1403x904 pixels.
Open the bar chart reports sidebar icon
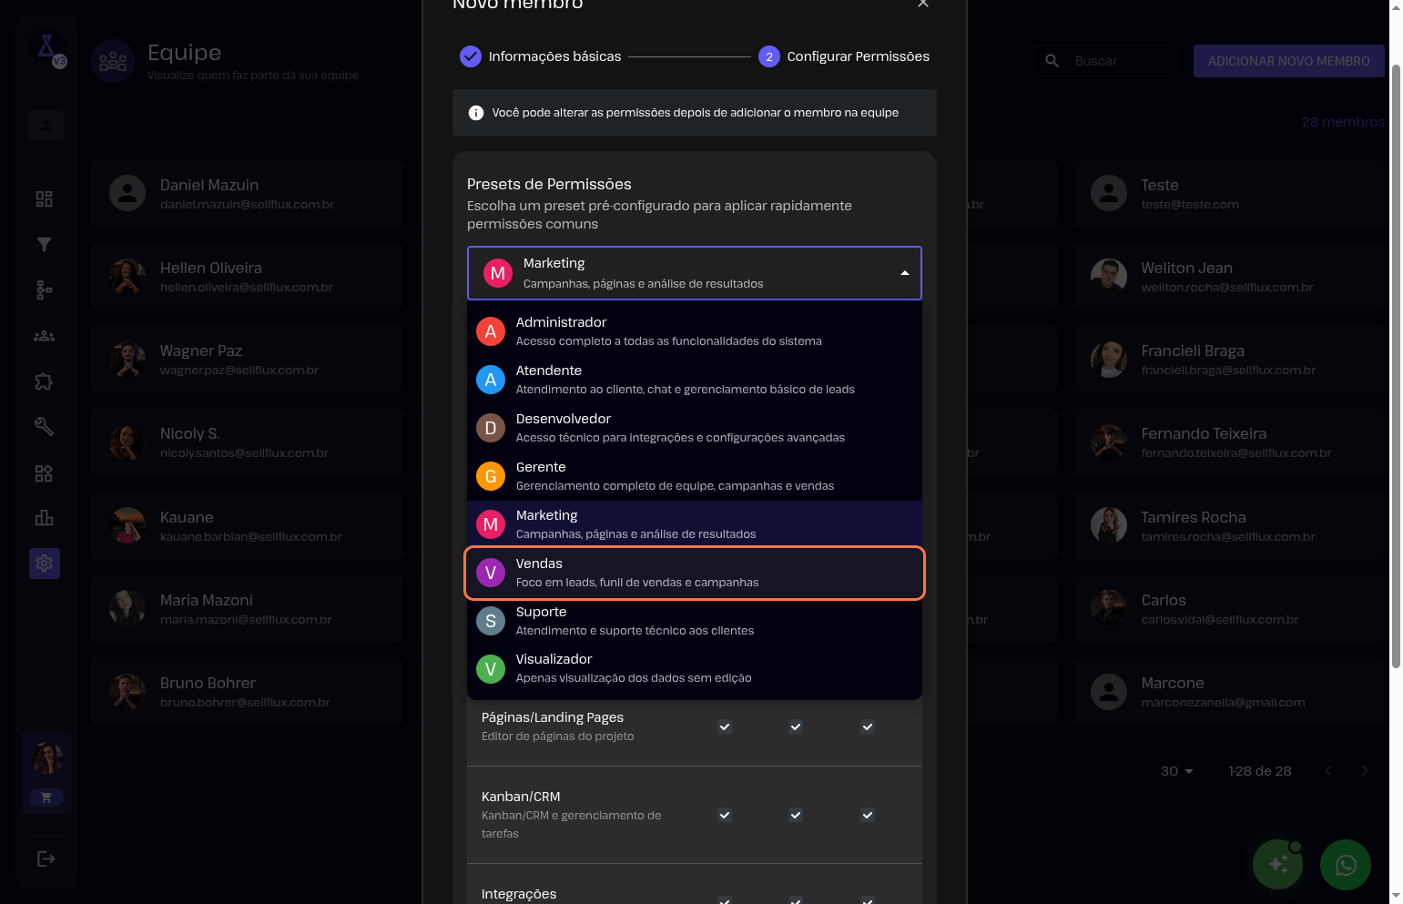[44, 518]
